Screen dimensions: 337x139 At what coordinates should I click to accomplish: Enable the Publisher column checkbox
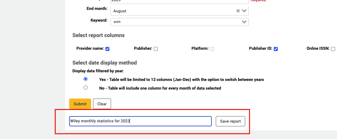pos(156,49)
